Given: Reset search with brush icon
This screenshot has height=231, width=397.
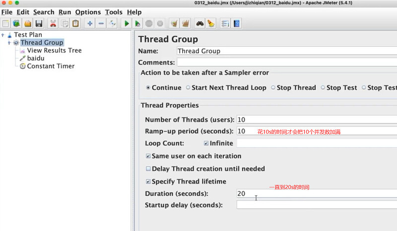Looking at the screenshot, I should click(x=210, y=23).
